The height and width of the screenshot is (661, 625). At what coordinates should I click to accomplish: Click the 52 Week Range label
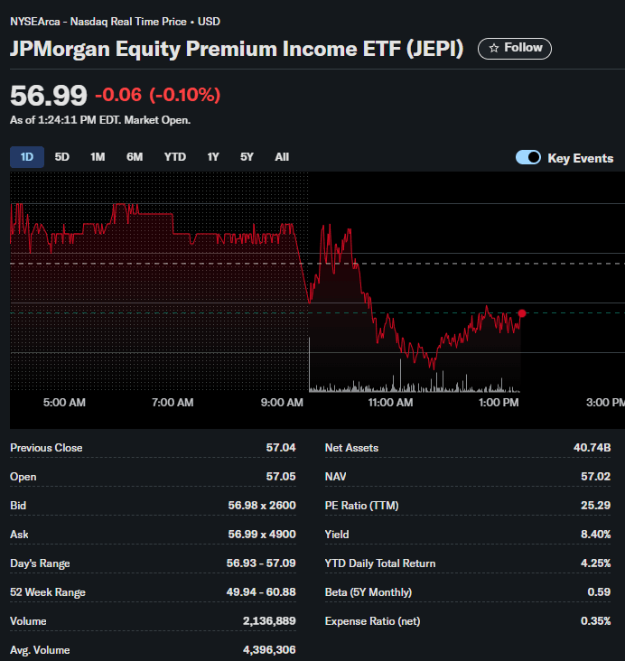pos(48,592)
